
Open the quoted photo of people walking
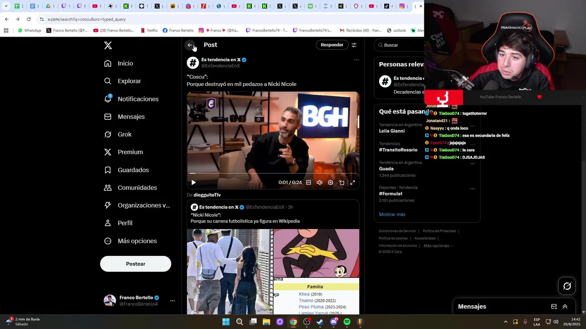pos(230,271)
